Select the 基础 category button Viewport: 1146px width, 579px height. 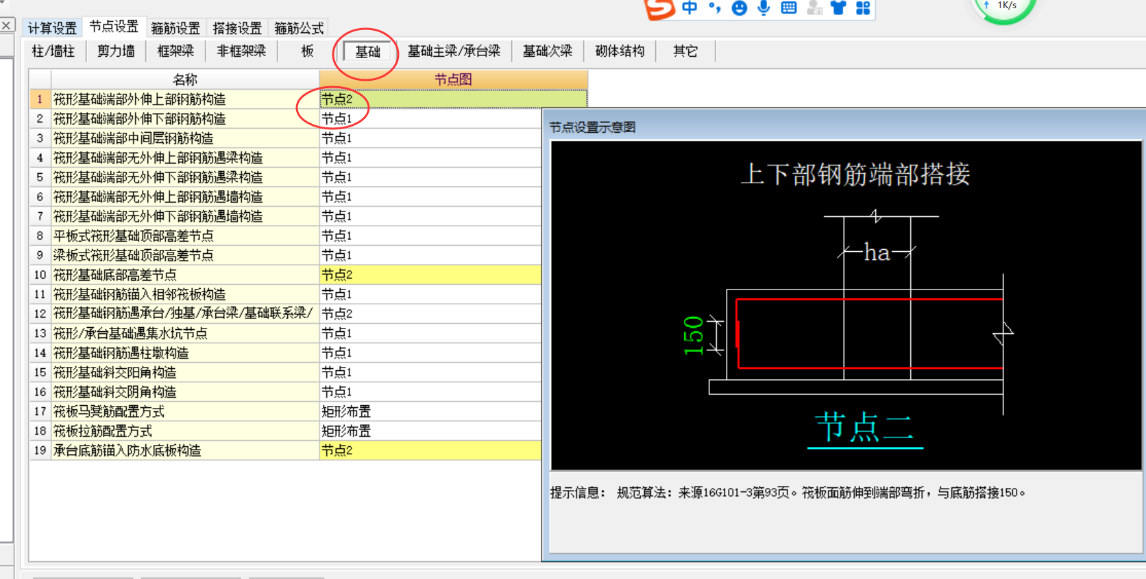367,51
